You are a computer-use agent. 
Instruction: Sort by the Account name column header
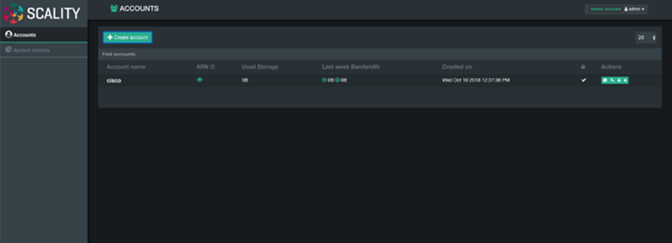click(x=126, y=67)
